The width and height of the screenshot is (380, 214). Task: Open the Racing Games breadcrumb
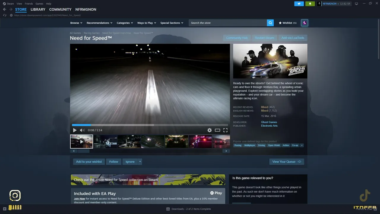pyautogui.click(x=92, y=33)
